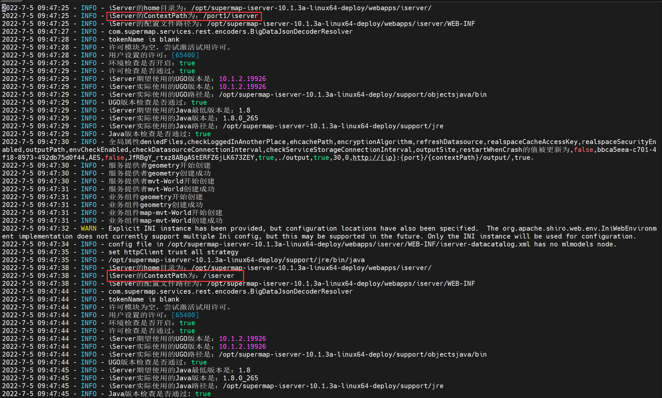
Task: Click 'UGO版本检查是否通过' true at 09:47:29
Action: point(199,102)
